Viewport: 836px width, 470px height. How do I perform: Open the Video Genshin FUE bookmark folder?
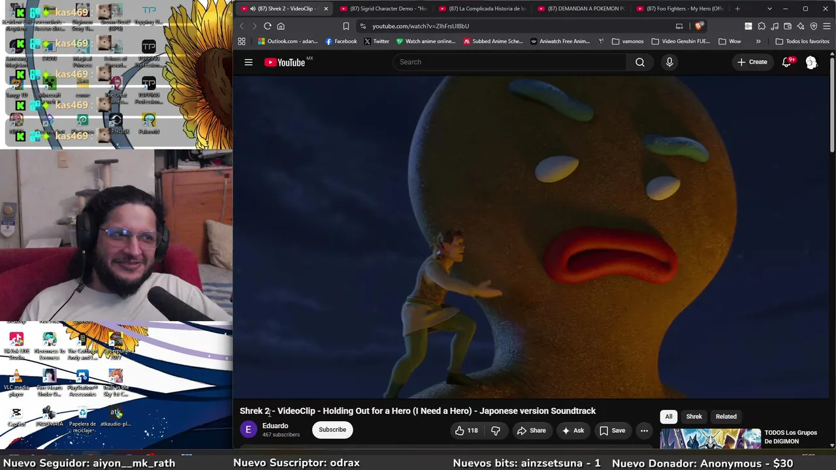coord(681,41)
